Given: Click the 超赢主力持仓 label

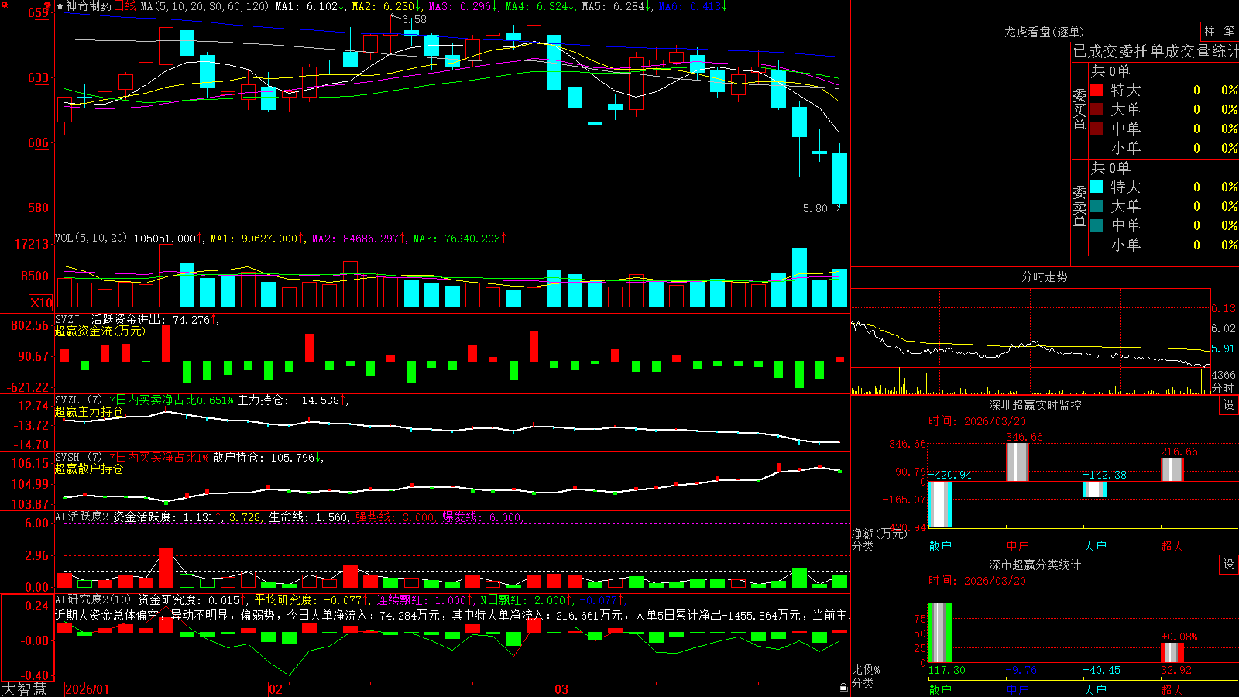Looking at the screenshot, I should tap(89, 411).
